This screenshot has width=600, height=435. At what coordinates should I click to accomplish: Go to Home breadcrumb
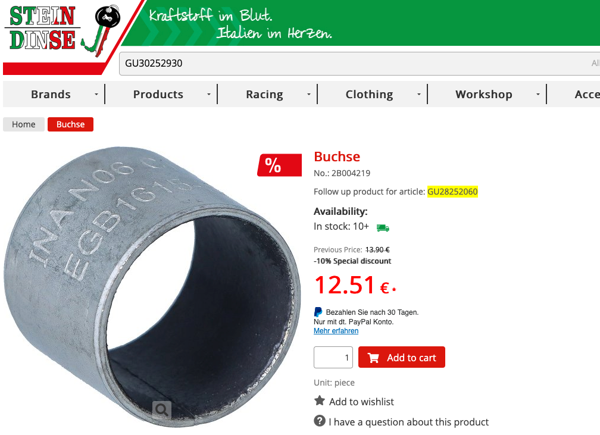24,124
